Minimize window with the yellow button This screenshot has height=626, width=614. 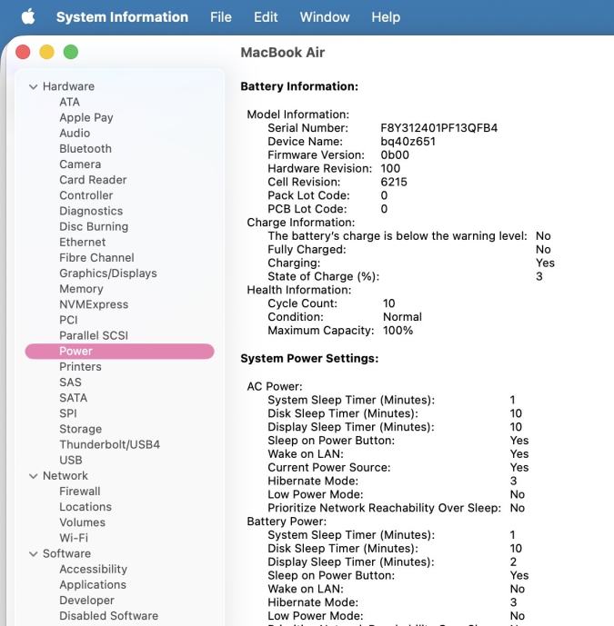pos(46,52)
